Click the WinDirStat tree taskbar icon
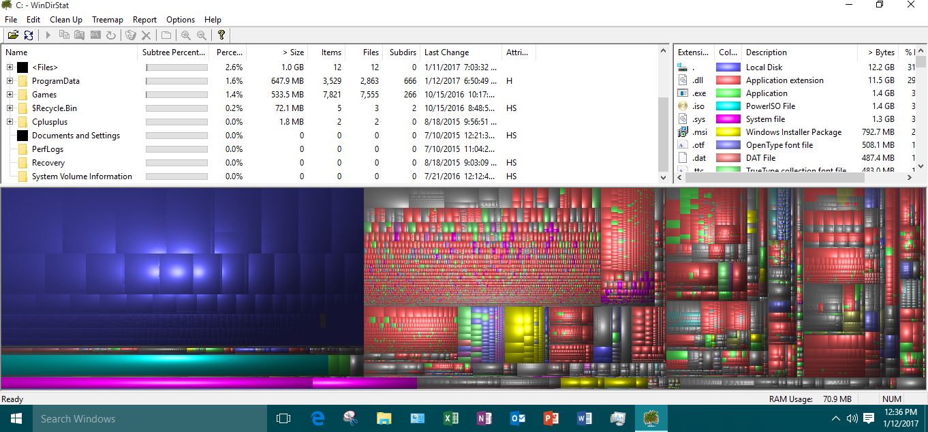This screenshot has height=432, width=928. click(x=651, y=418)
